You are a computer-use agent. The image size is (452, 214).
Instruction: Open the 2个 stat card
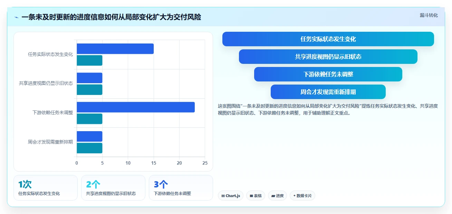(x=113, y=188)
